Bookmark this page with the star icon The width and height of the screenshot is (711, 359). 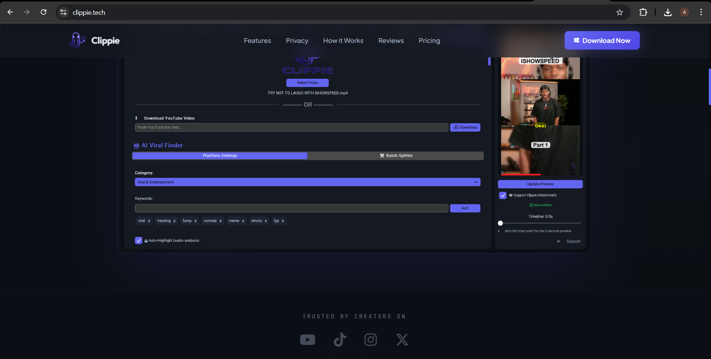[619, 12]
